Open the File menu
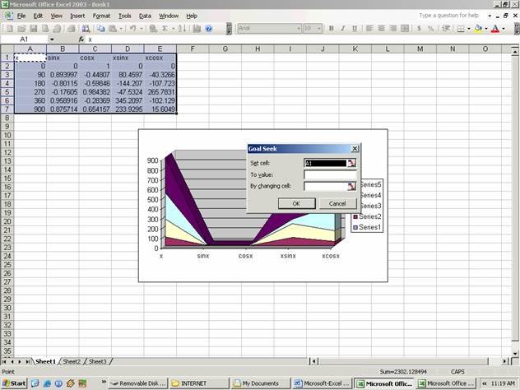The height and width of the screenshot is (390, 520). point(21,16)
